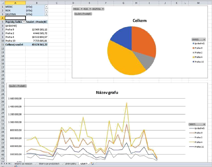
Task: Click the insert new worksheet icon
Action: [92, 164]
